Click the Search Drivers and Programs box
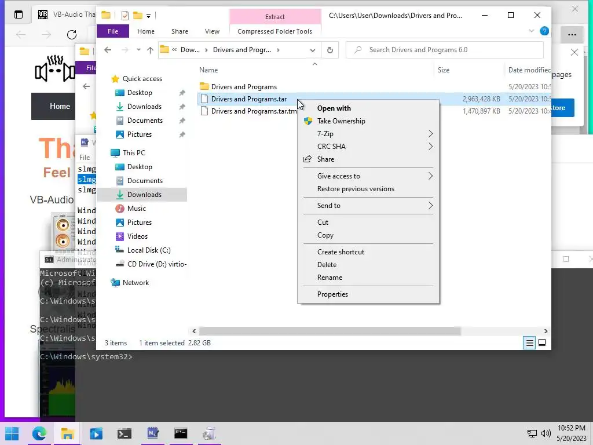 coord(445,50)
